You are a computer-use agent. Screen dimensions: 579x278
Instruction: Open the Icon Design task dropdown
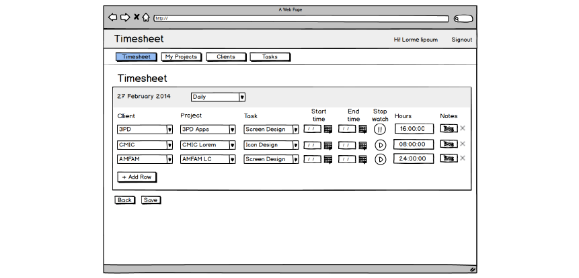[x=295, y=144]
